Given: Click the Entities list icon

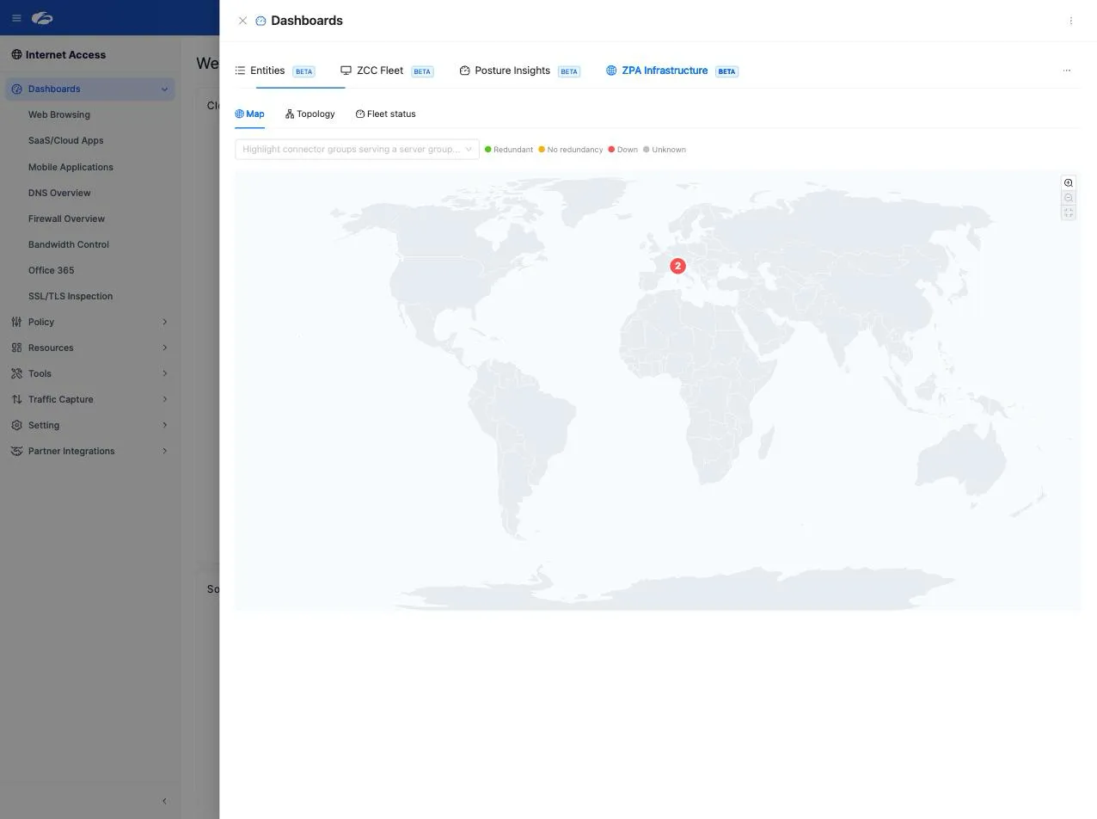Looking at the screenshot, I should point(240,71).
